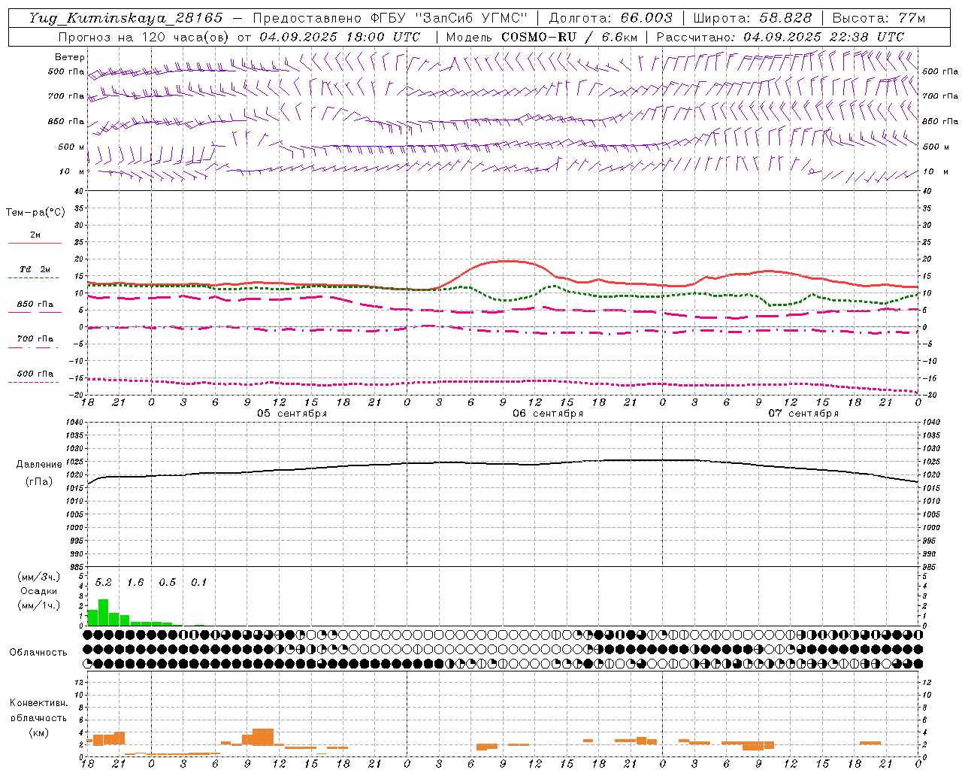Click the '07 сентября' date label
This screenshot has width=962, height=770.
pyautogui.click(x=803, y=414)
